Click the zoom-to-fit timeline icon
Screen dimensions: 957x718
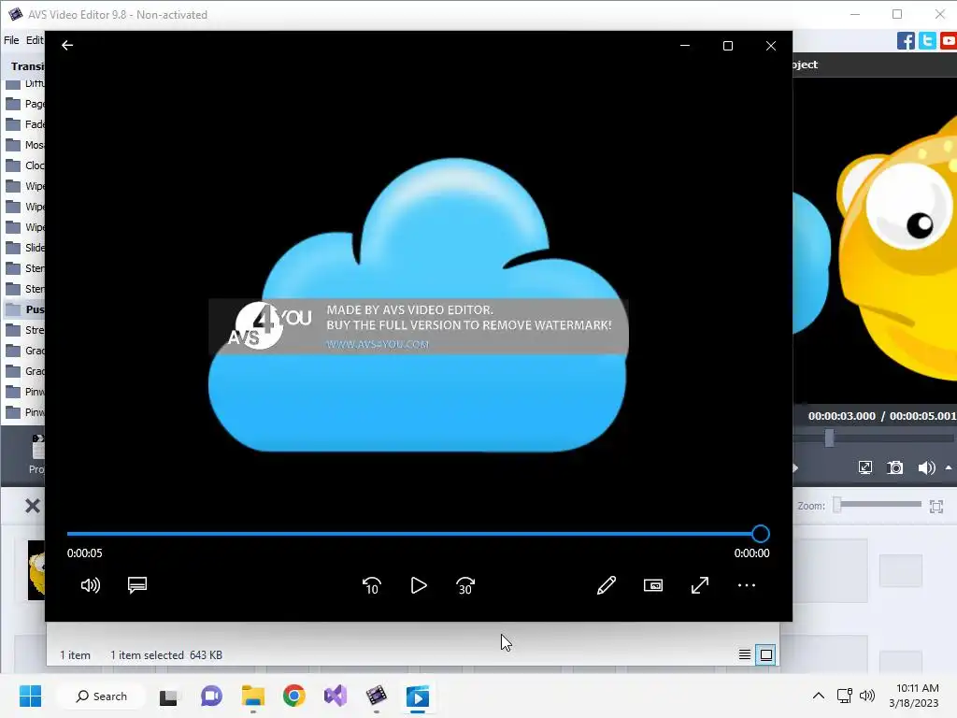tap(936, 506)
